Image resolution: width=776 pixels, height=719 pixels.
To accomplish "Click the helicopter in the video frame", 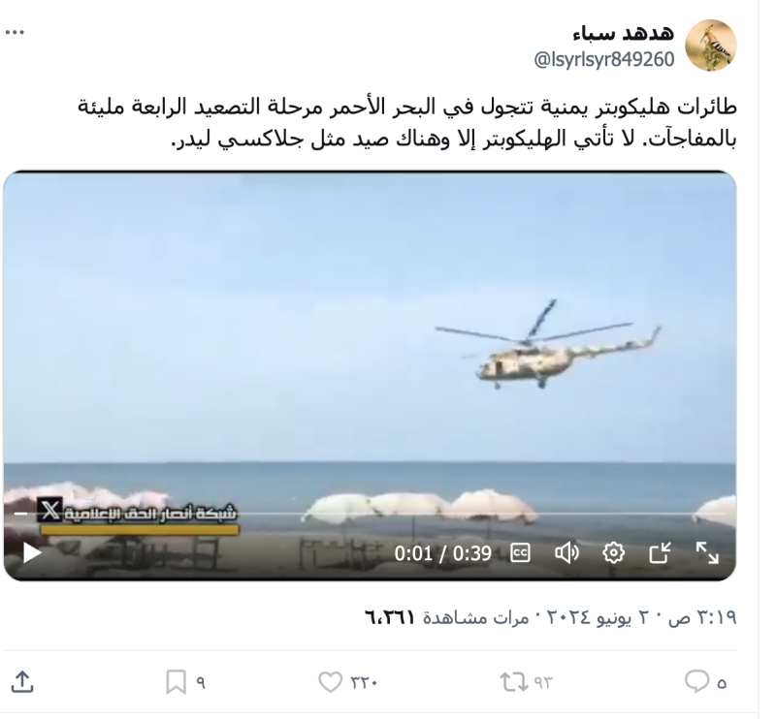I will pyautogui.click(x=548, y=345).
